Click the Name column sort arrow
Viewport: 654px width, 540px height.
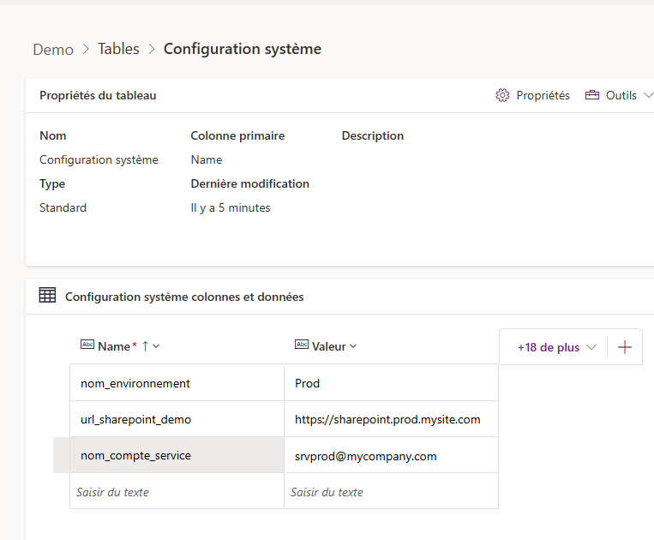tap(145, 346)
